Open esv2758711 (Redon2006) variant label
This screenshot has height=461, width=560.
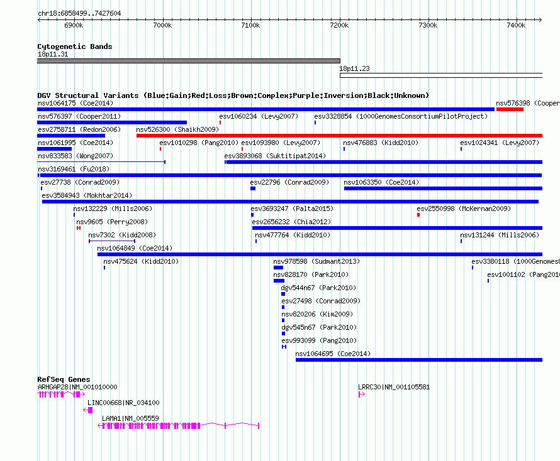click(x=79, y=129)
